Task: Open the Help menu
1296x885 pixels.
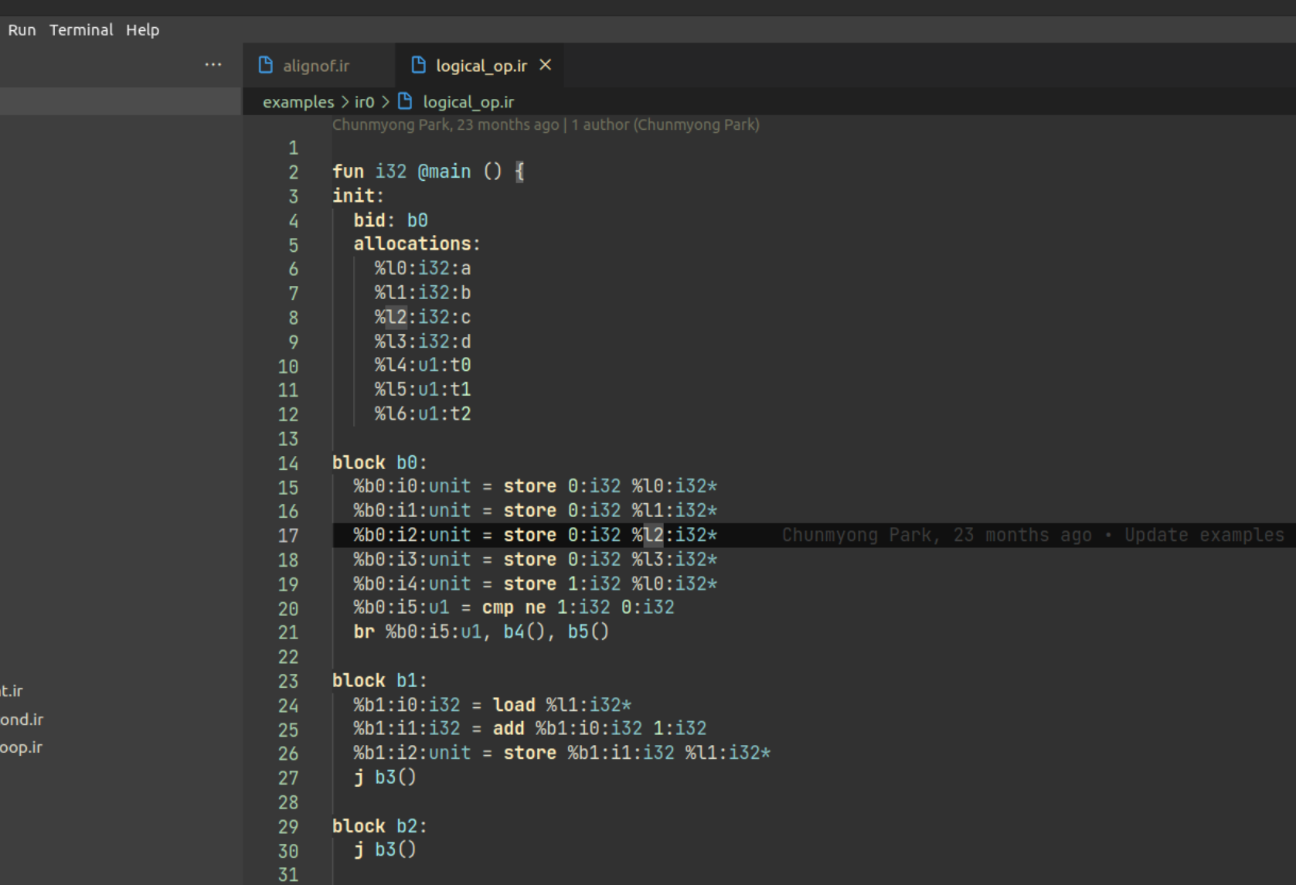Action: 142,29
